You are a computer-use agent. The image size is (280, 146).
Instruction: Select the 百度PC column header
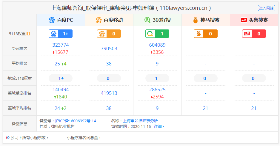point(61,20)
